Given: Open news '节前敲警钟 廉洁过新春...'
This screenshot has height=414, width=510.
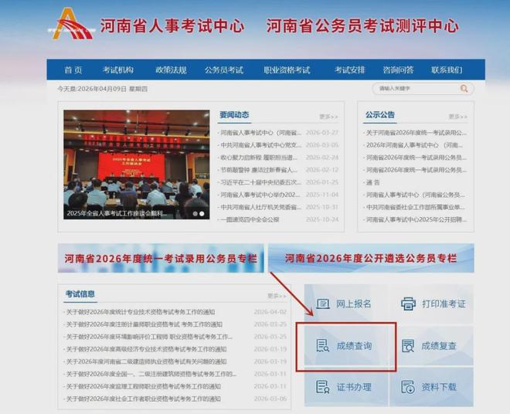Looking at the screenshot, I should 259,170.
